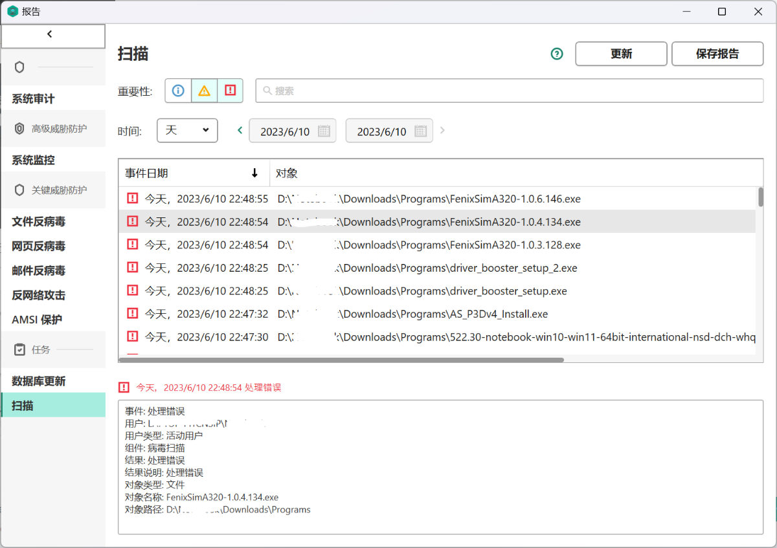Open 数据库更新 report section
This screenshot has width=777, height=548.
(53, 381)
